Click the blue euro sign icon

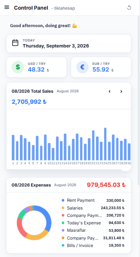pos(82,67)
